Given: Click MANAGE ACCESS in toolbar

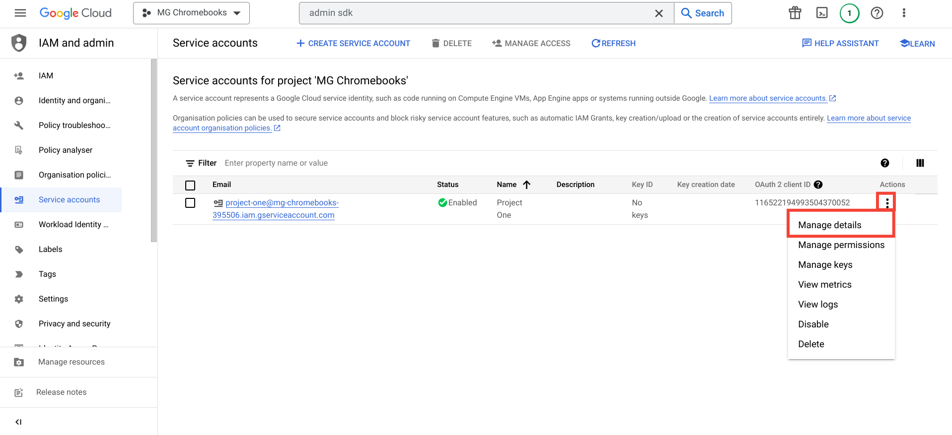Looking at the screenshot, I should tap(531, 43).
